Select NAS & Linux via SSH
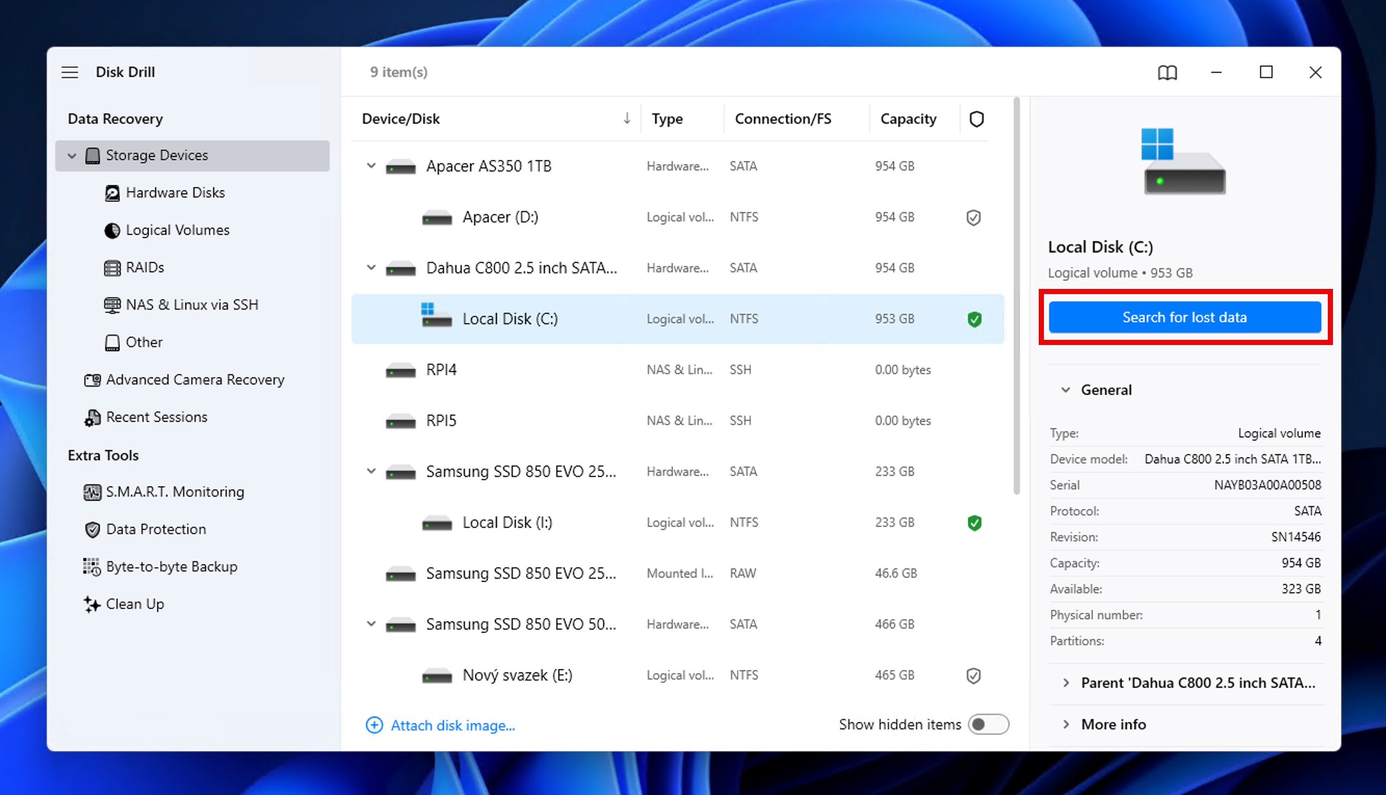 coord(192,304)
